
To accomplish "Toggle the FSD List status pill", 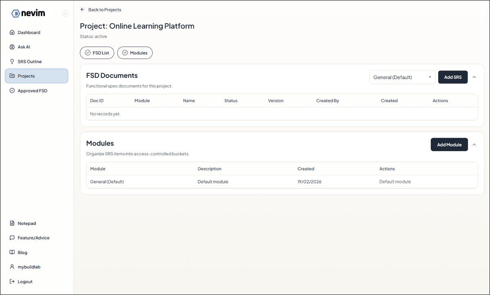I will pos(97,53).
